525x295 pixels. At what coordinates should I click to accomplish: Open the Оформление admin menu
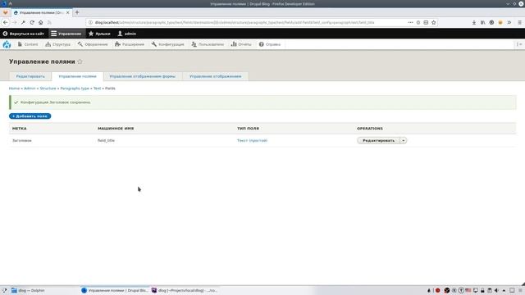coord(93,44)
